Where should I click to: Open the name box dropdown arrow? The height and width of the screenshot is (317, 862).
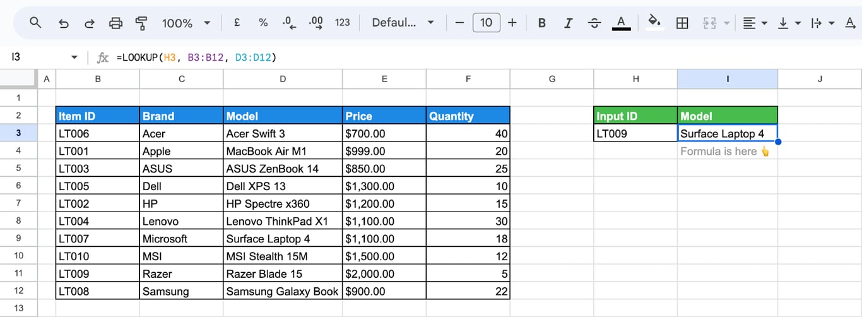pos(74,57)
